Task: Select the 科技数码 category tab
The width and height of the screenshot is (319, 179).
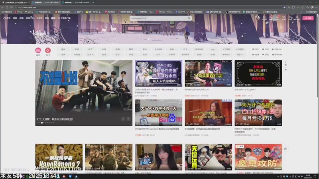Action: click(x=158, y=49)
